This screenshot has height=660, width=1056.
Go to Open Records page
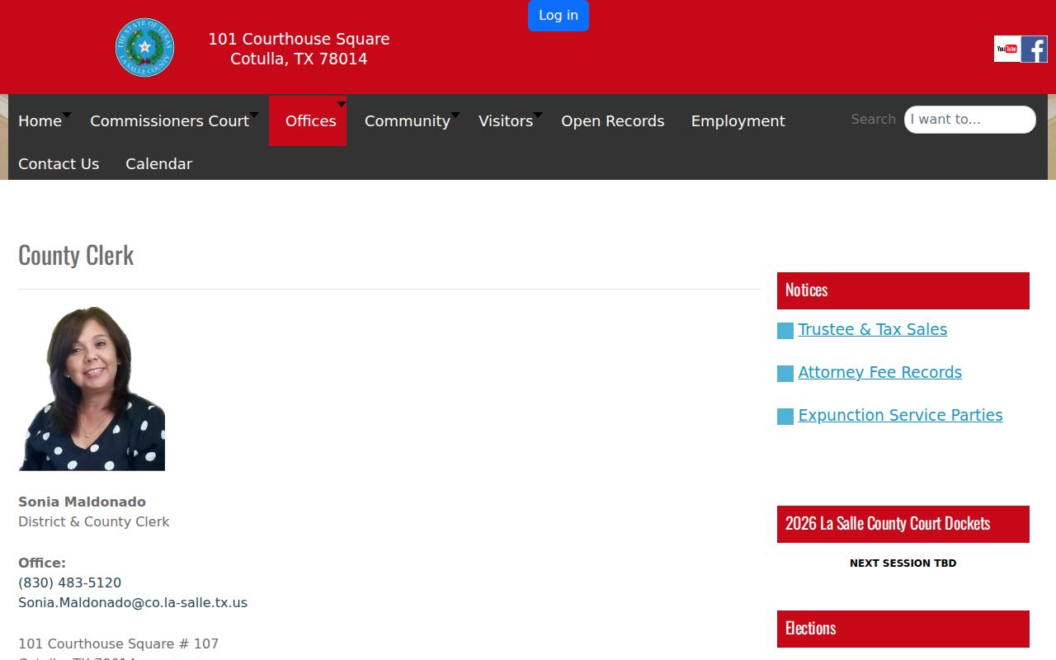612,121
